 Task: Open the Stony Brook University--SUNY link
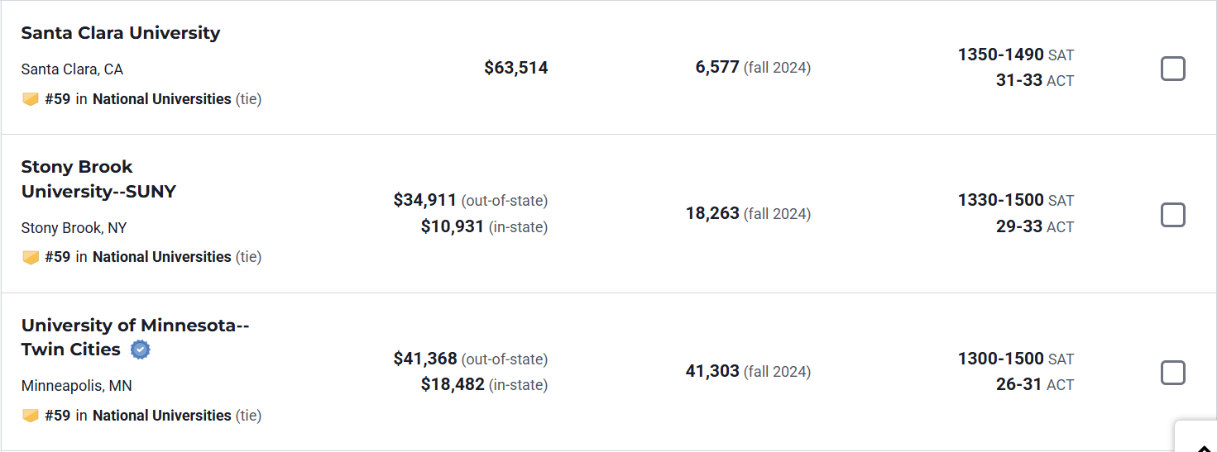pyautogui.click(x=98, y=179)
